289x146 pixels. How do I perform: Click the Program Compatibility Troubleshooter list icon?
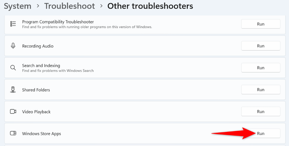pyautogui.click(x=13, y=24)
